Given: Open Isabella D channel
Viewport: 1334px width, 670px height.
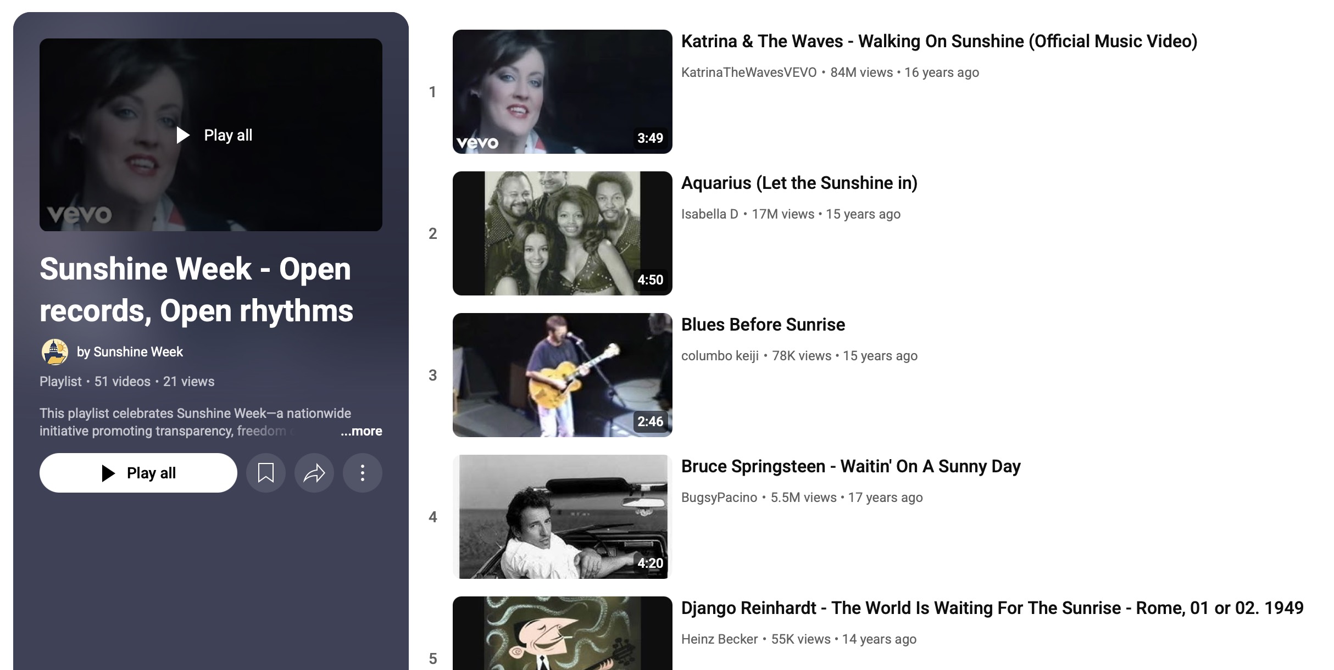Looking at the screenshot, I should 710,214.
